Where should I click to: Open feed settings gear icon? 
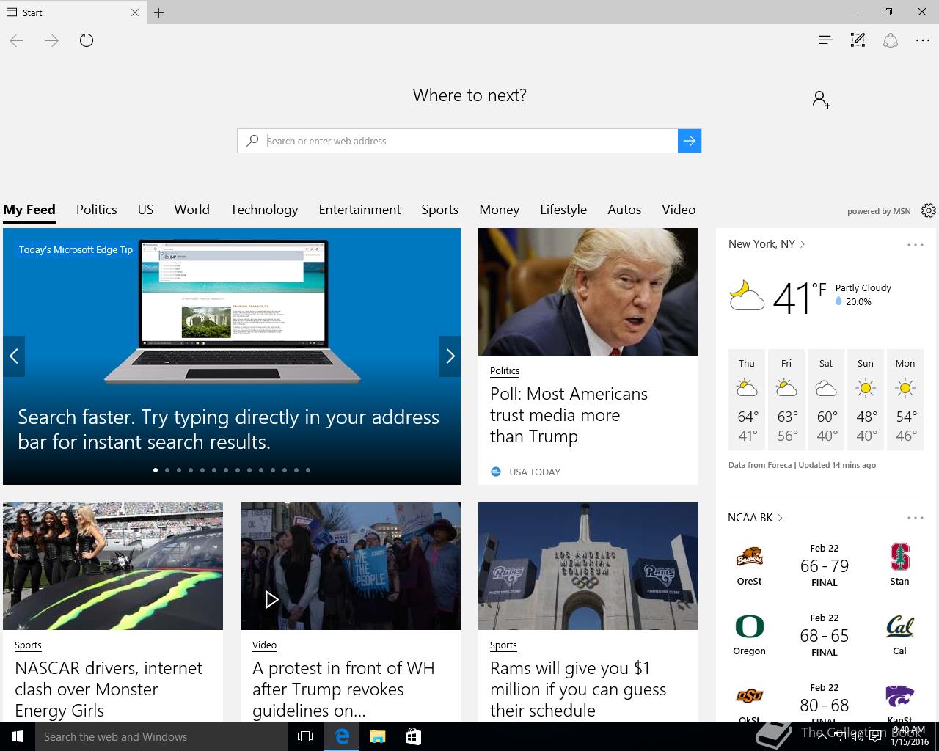[x=929, y=210]
